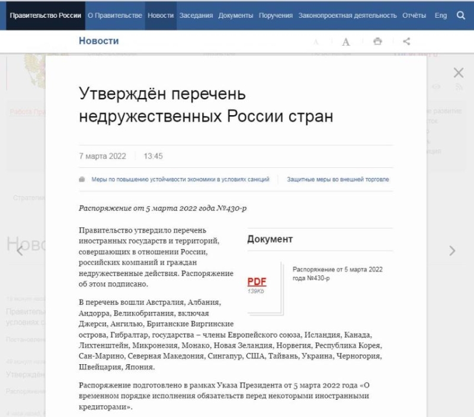
Task: Click Правительство России home logo
Action: [x=46, y=15]
